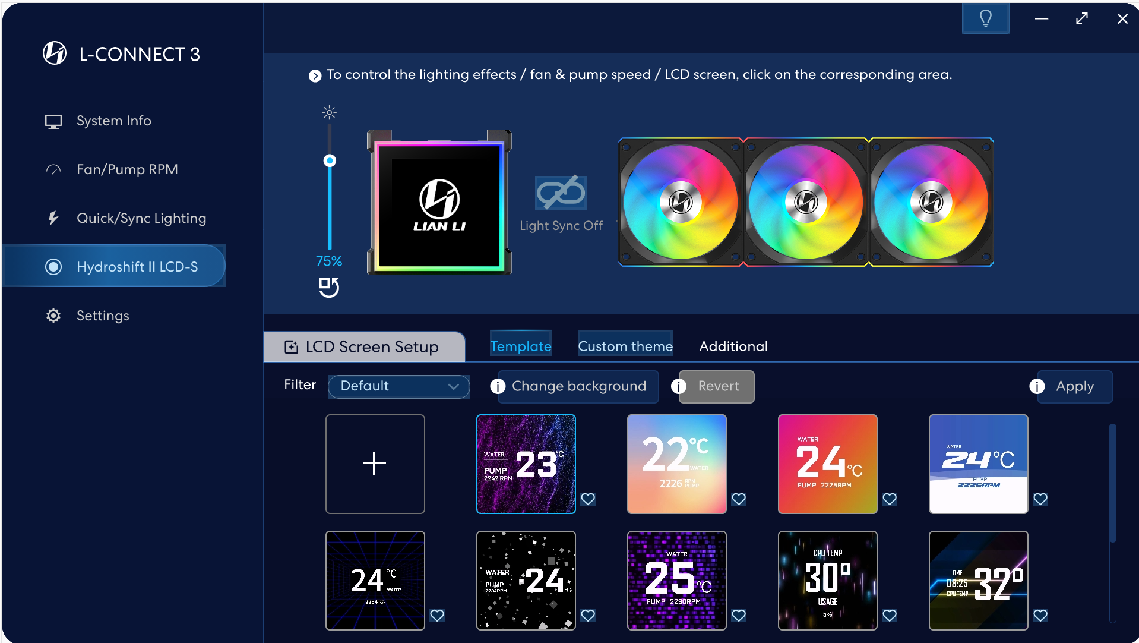Choose the black confetti 24 template
Screen dimensions: 1139x643
(x=526, y=581)
